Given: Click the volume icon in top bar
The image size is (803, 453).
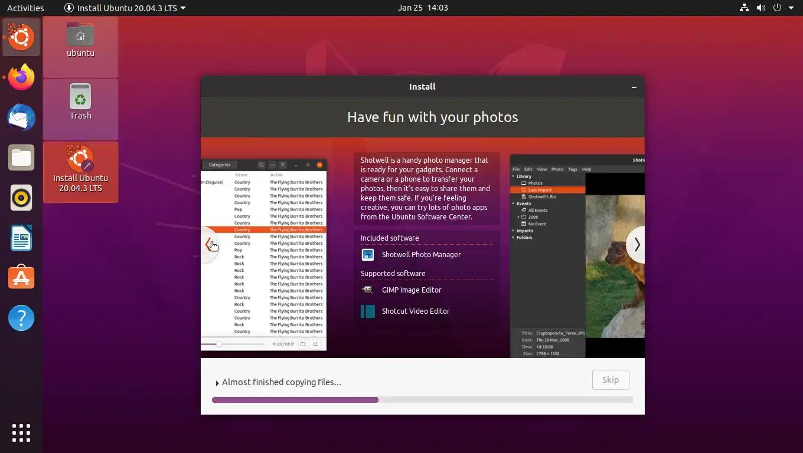Looking at the screenshot, I should [x=760, y=8].
